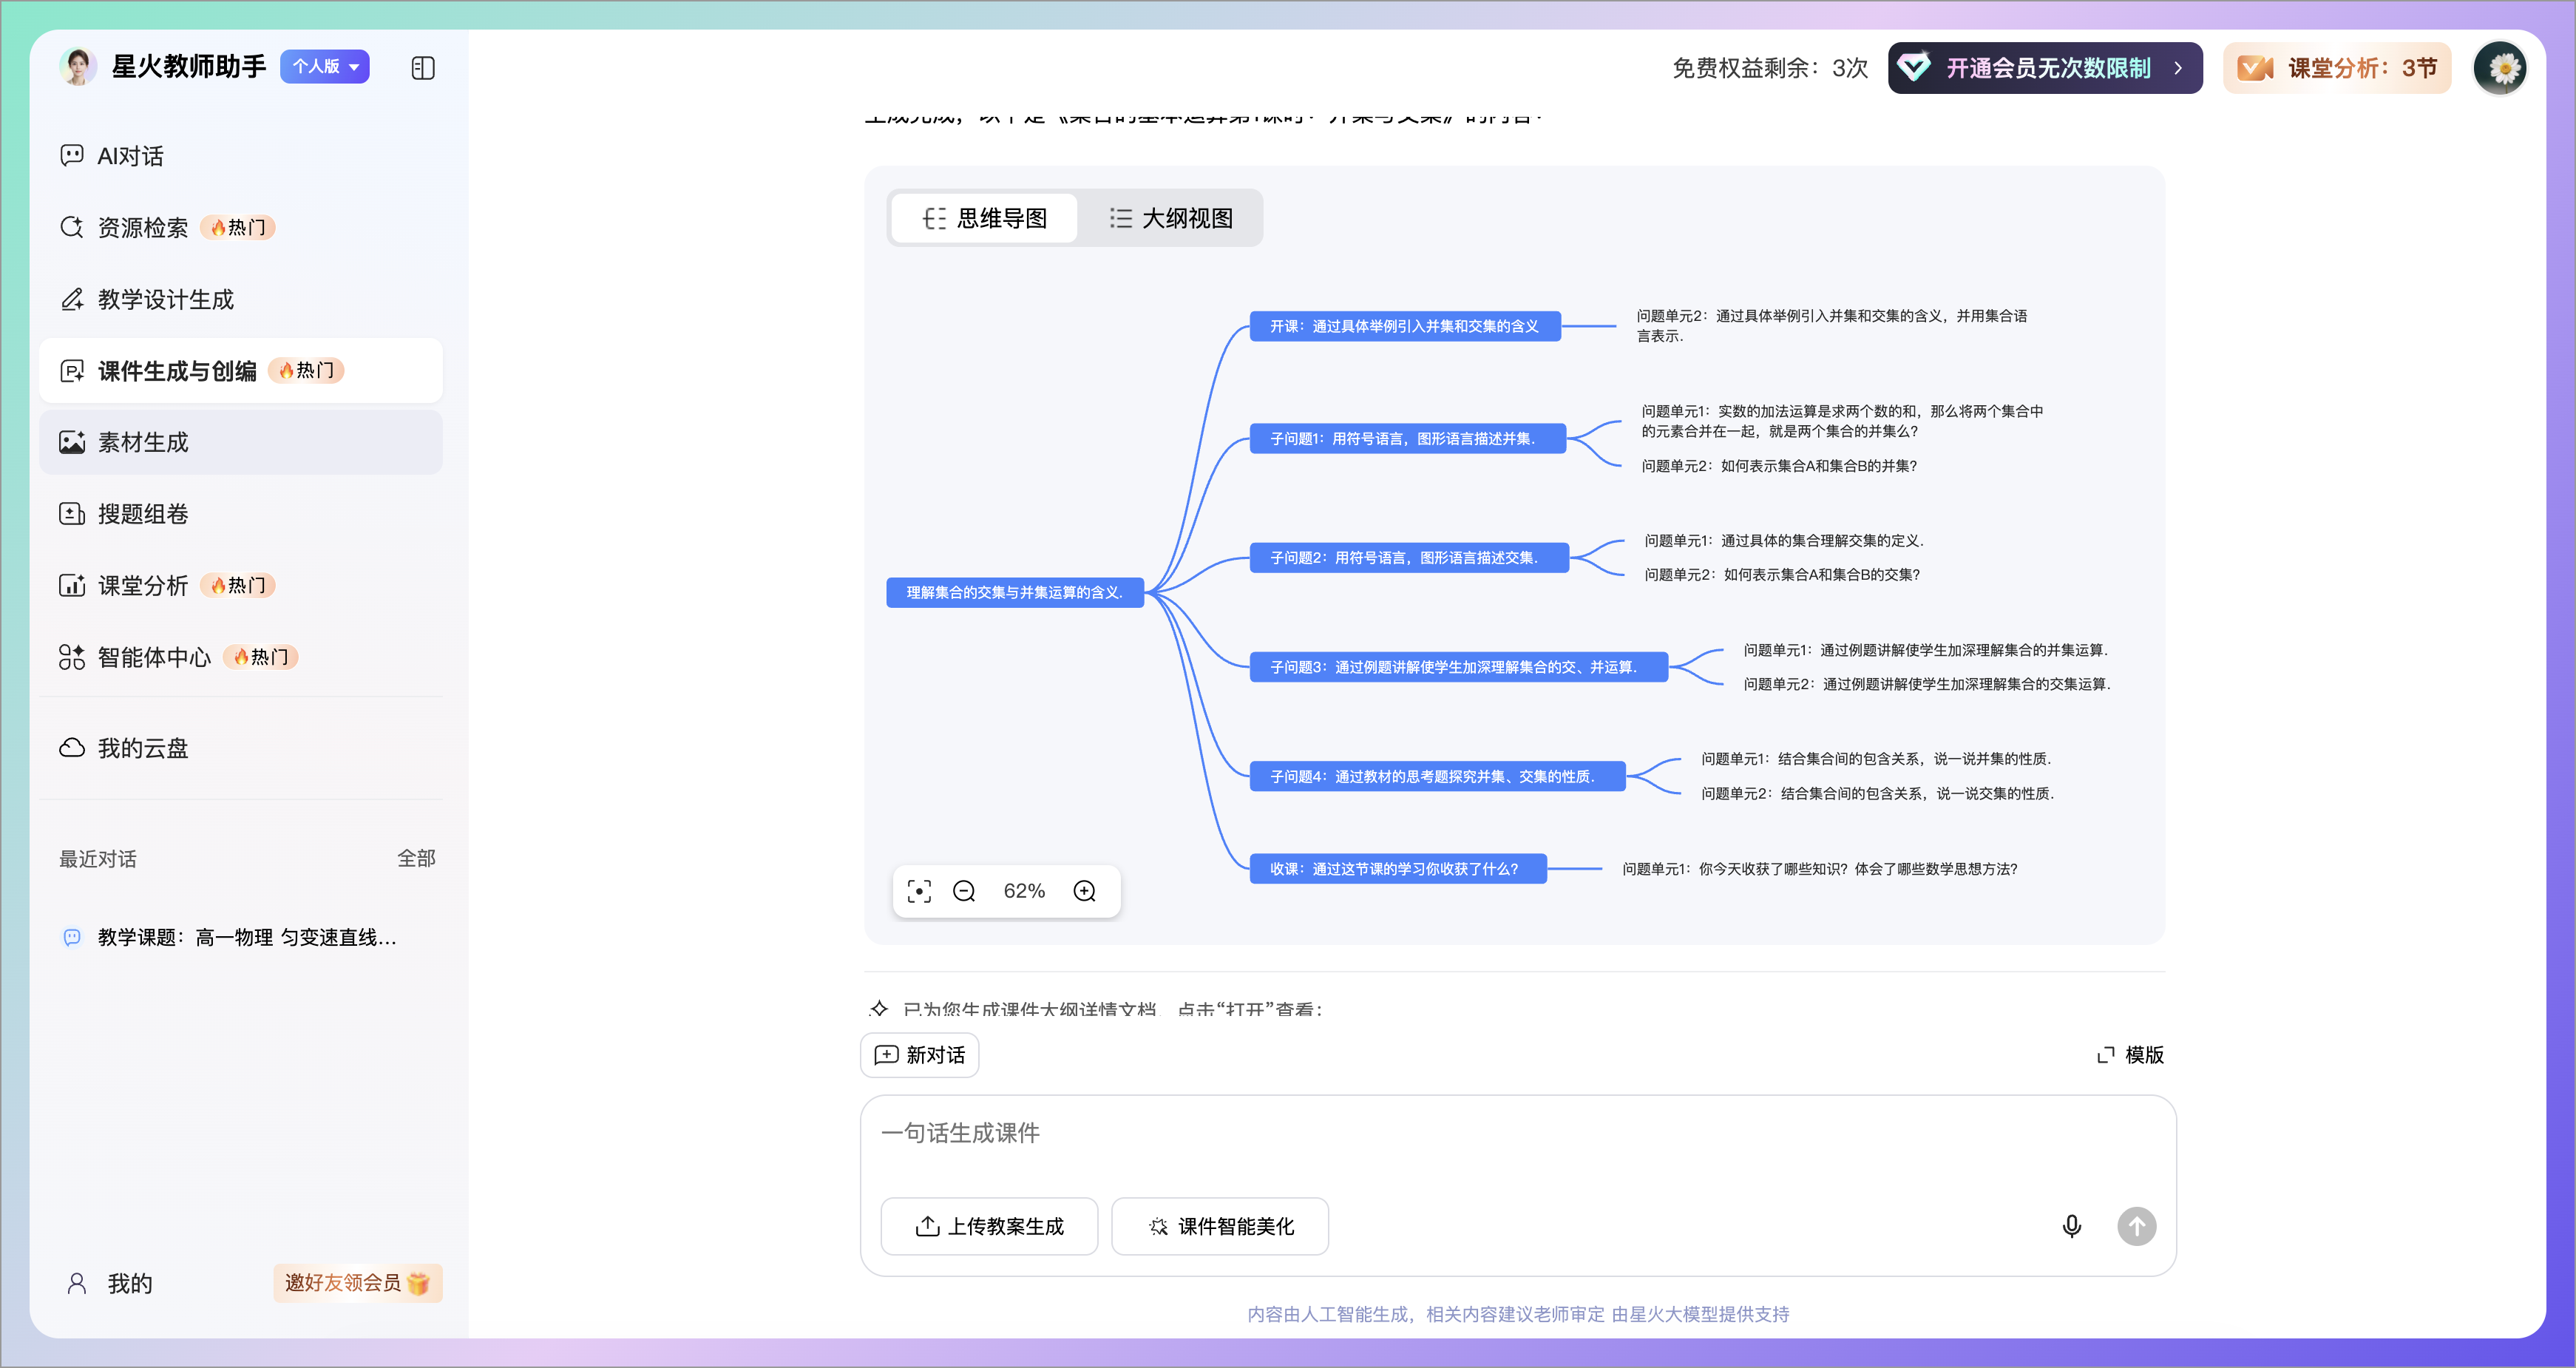The height and width of the screenshot is (1368, 2576).
Task: Click the 课件智能美化 button
Action: pos(1220,1226)
